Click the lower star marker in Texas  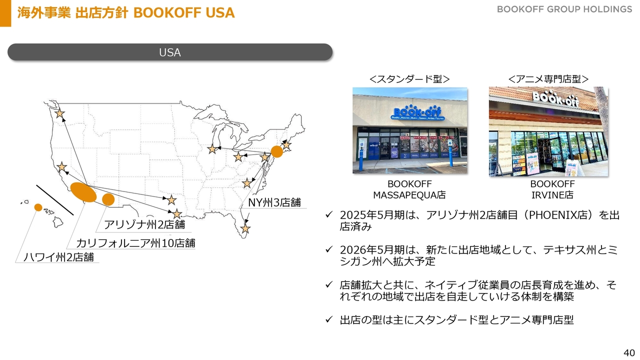[x=177, y=214]
